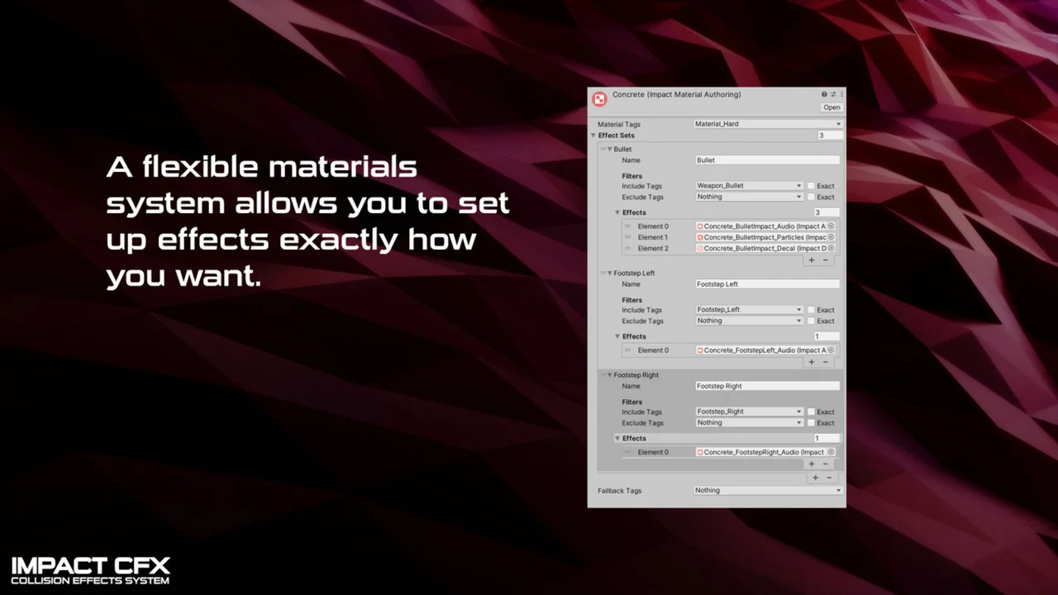This screenshot has height=595, width=1058.
Task: Select the Concrete_FootstepLeft_Audio object field
Action: coord(760,350)
